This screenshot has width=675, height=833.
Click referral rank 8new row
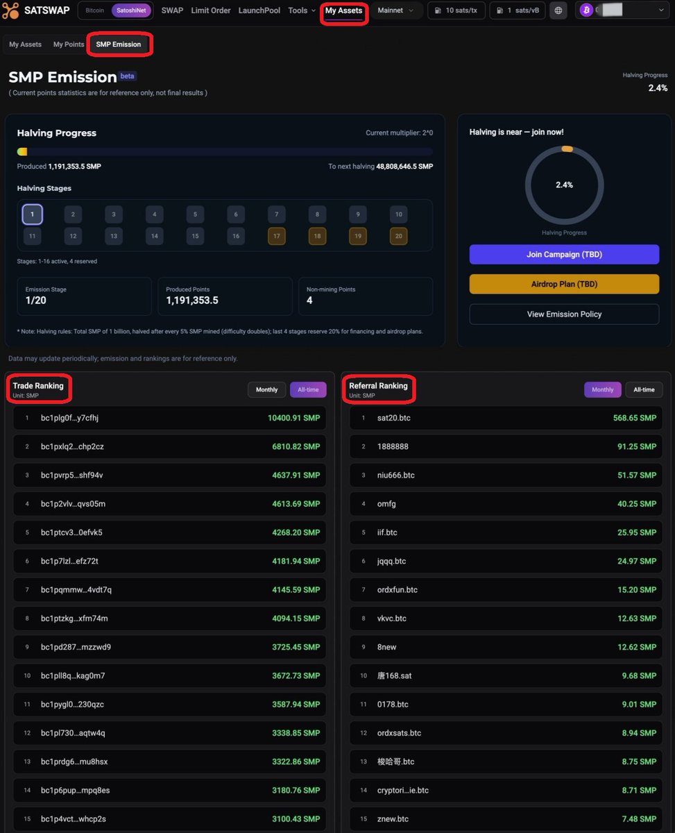click(x=506, y=647)
